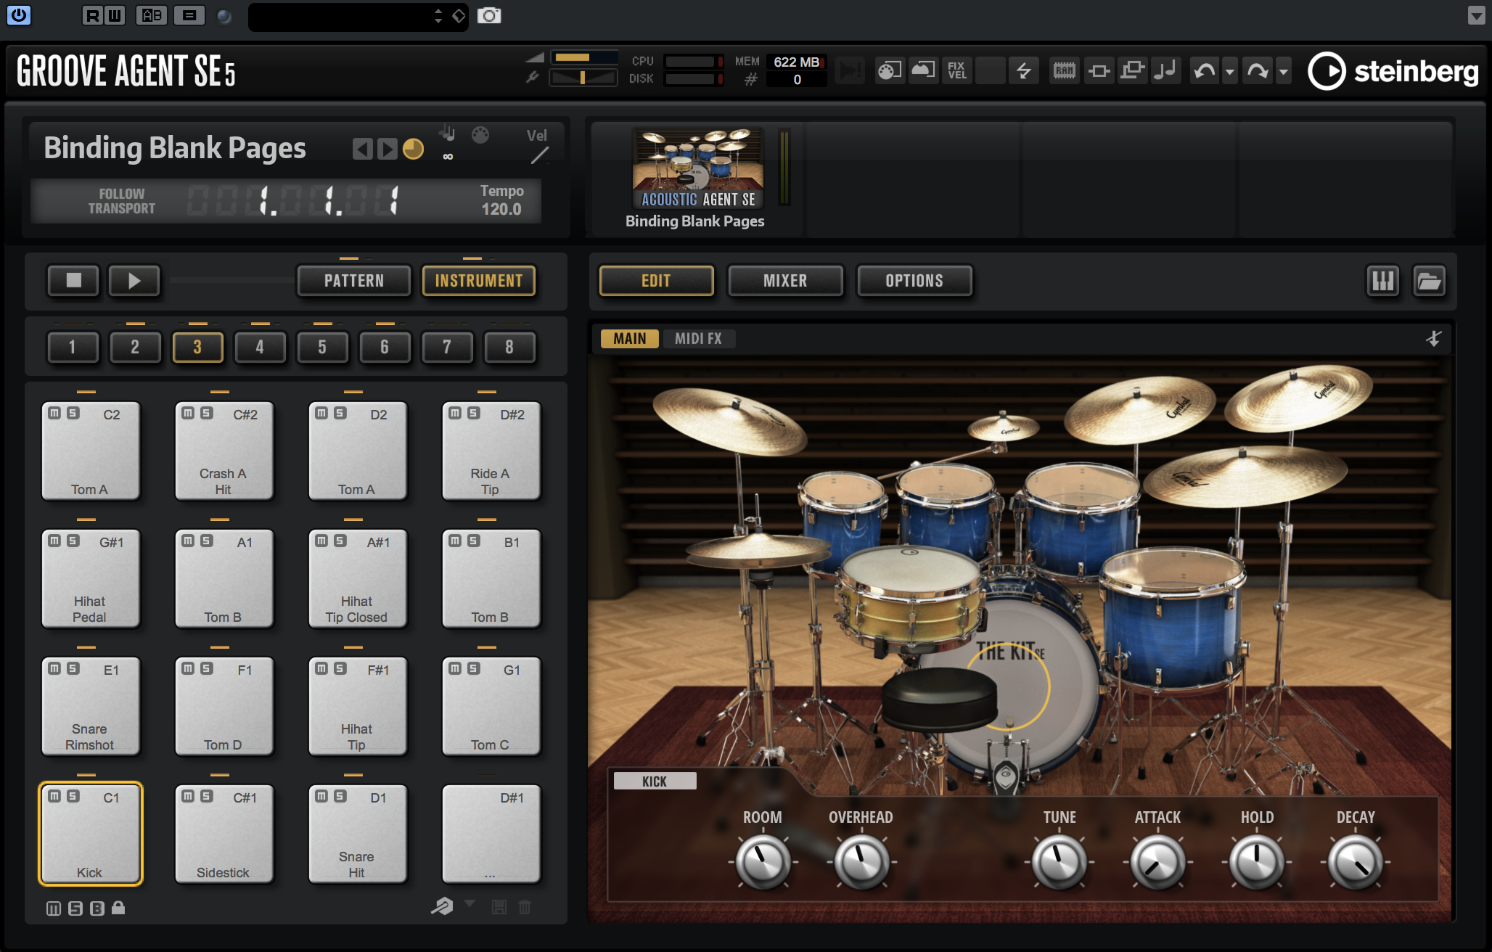Click the use hardware controller pad icon
This screenshot has width=1492, height=952.
tap(442, 906)
